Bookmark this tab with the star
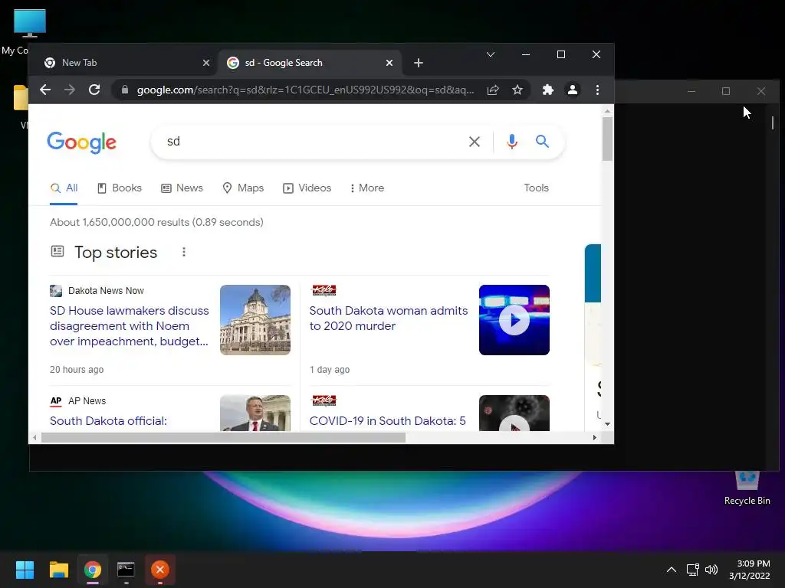 (517, 90)
